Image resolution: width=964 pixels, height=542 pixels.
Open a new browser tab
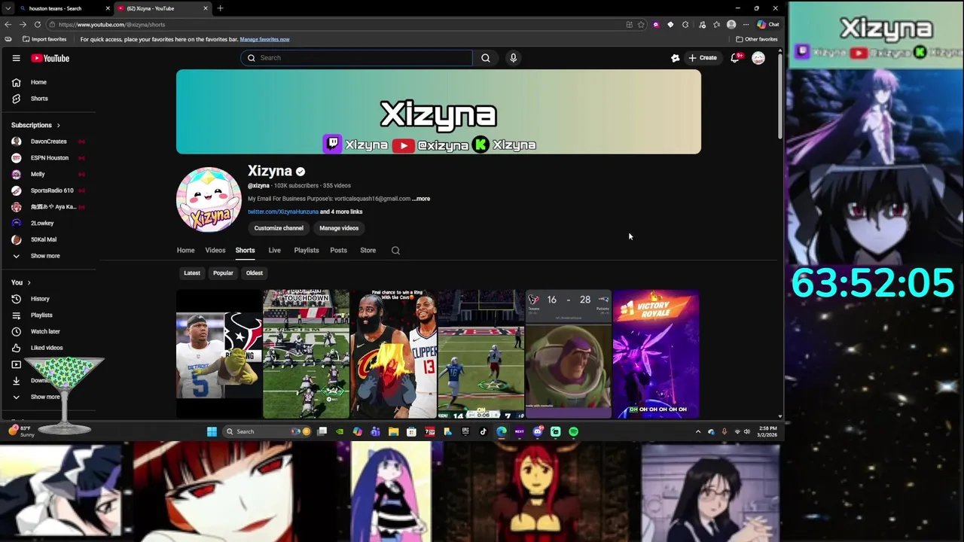(x=220, y=8)
